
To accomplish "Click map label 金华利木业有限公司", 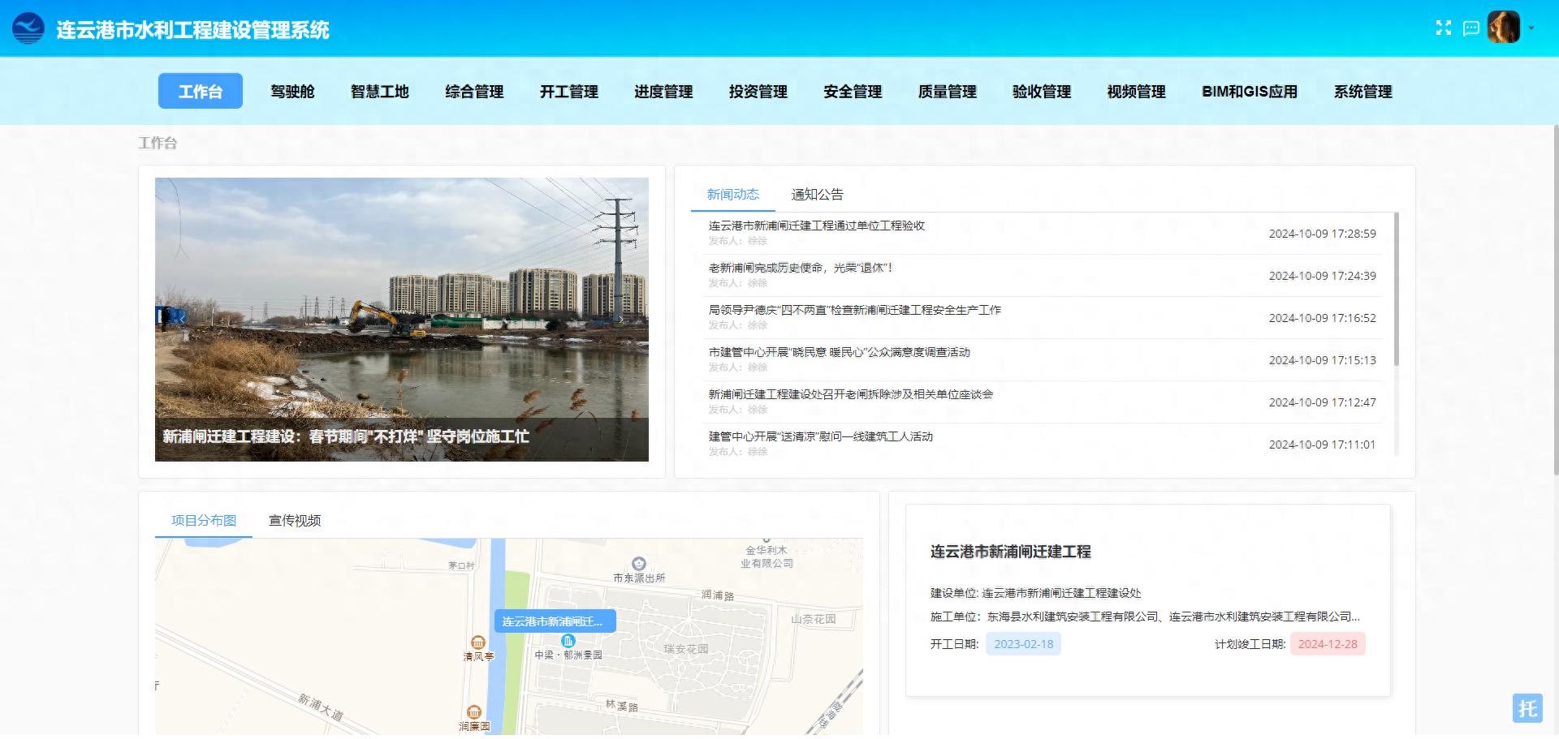I will point(767,556).
